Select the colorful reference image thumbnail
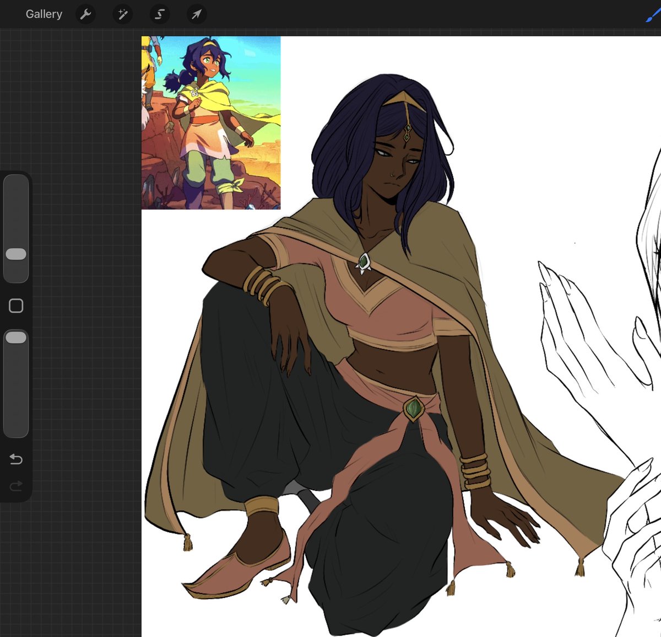Viewport: 661px width, 637px height. (211, 123)
